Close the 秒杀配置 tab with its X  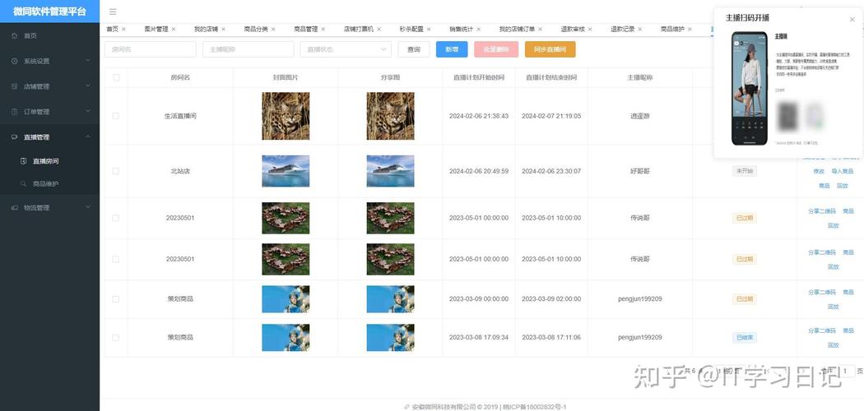click(x=428, y=29)
